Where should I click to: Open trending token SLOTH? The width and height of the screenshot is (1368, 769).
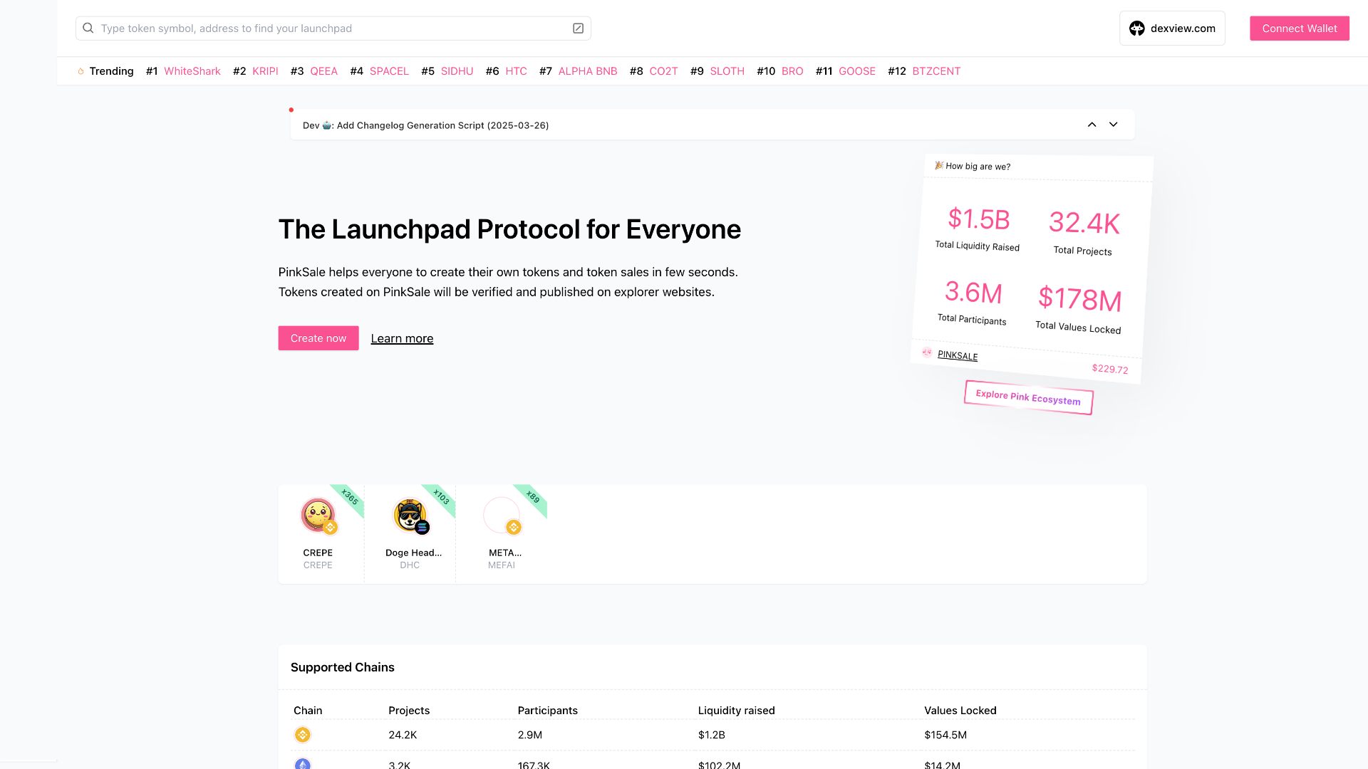tap(727, 71)
